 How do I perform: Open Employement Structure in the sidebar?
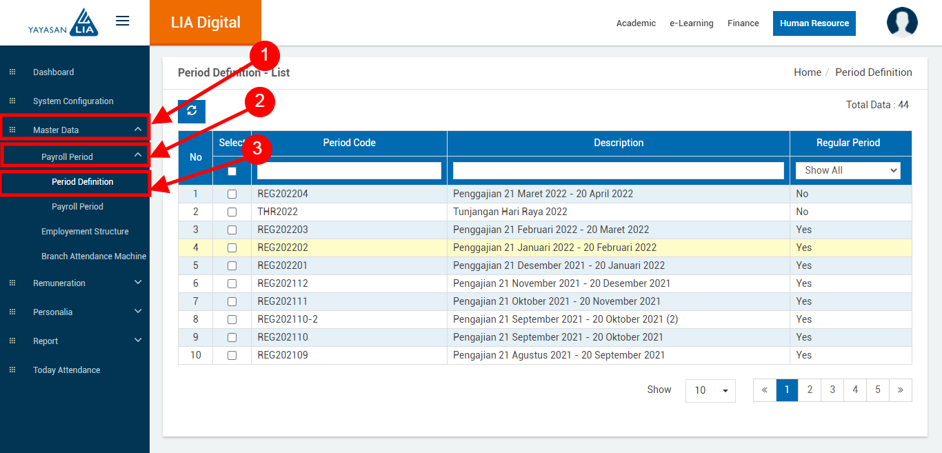point(85,232)
